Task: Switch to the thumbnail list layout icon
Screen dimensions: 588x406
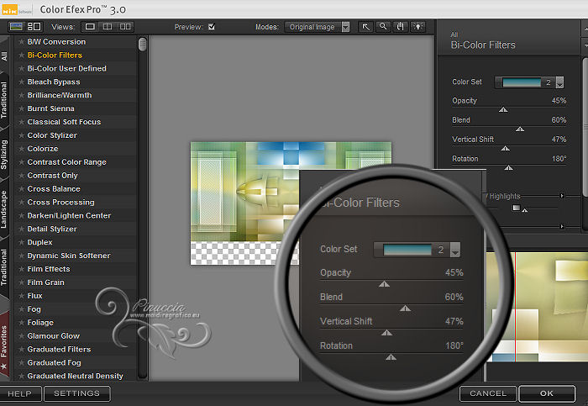Action: coord(34,27)
